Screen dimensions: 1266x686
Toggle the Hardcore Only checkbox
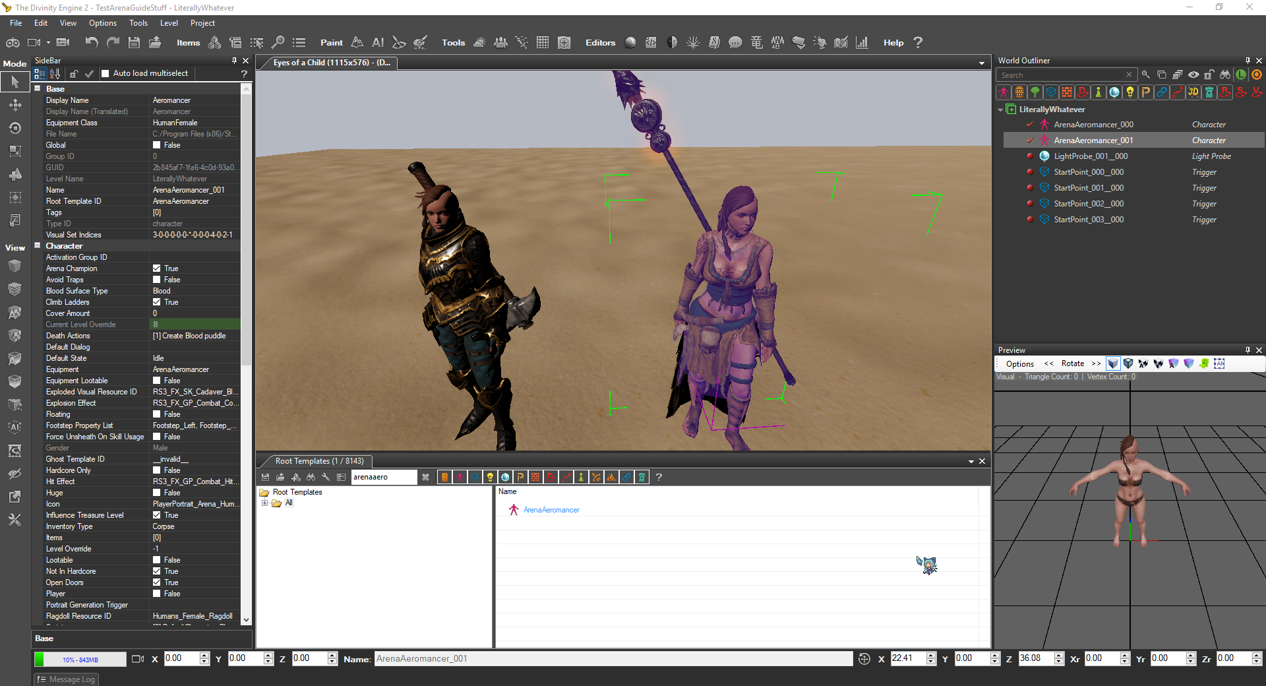click(x=157, y=470)
